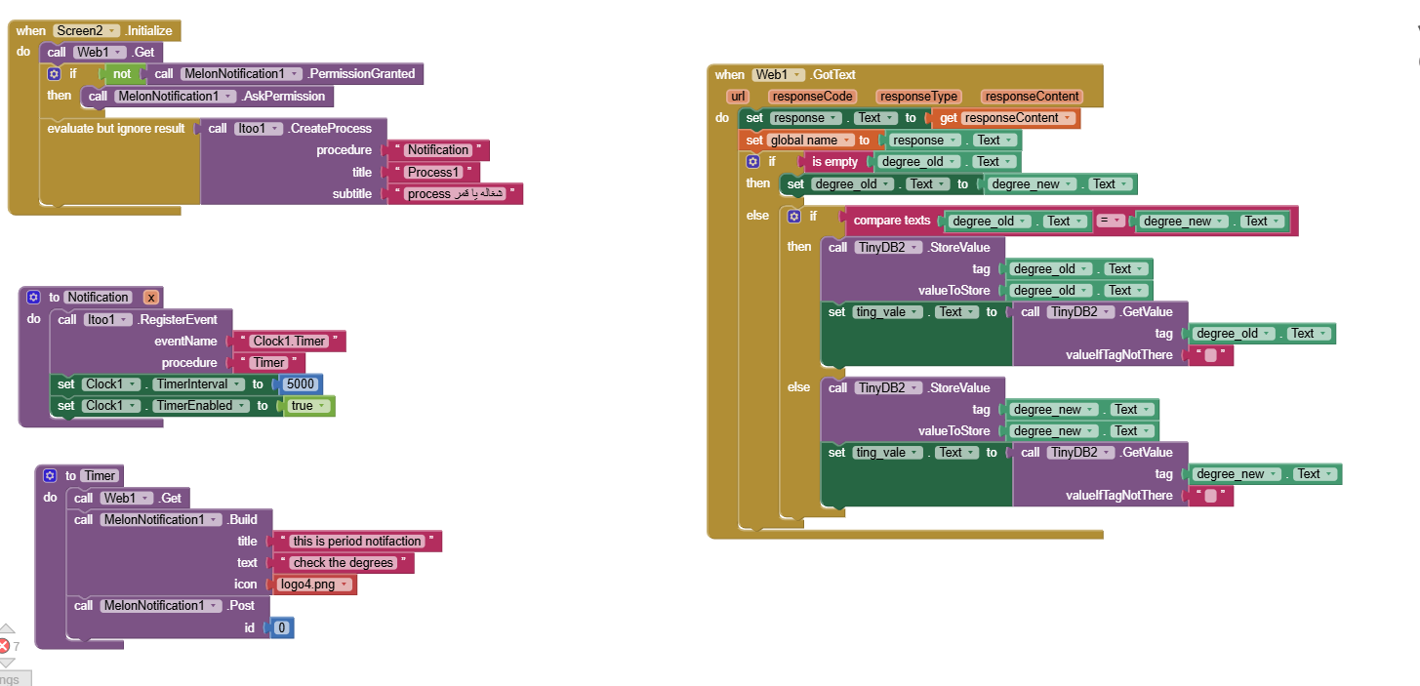
Task: Click gear icon on the 'if is empty' block
Action: coord(752,162)
